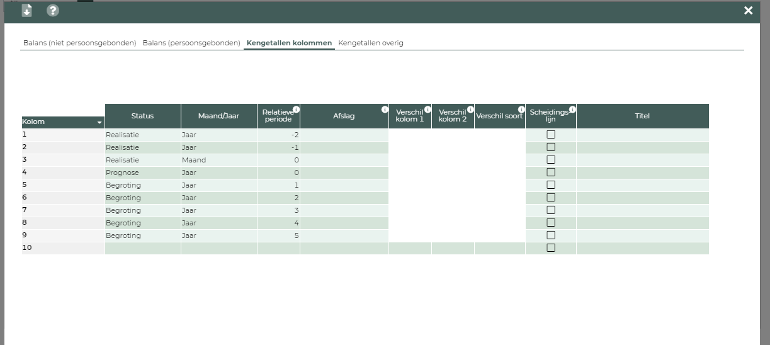Enable Scheidingslijn checkbox for row 1
This screenshot has width=770, height=345.
click(x=551, y=135)
